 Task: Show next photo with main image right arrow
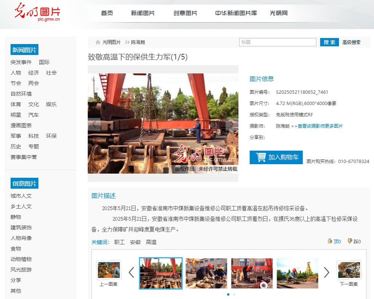coord(231,124)
